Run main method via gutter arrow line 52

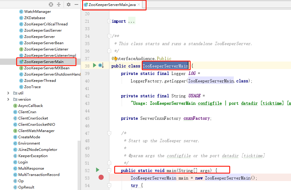(x=98, y=170)
